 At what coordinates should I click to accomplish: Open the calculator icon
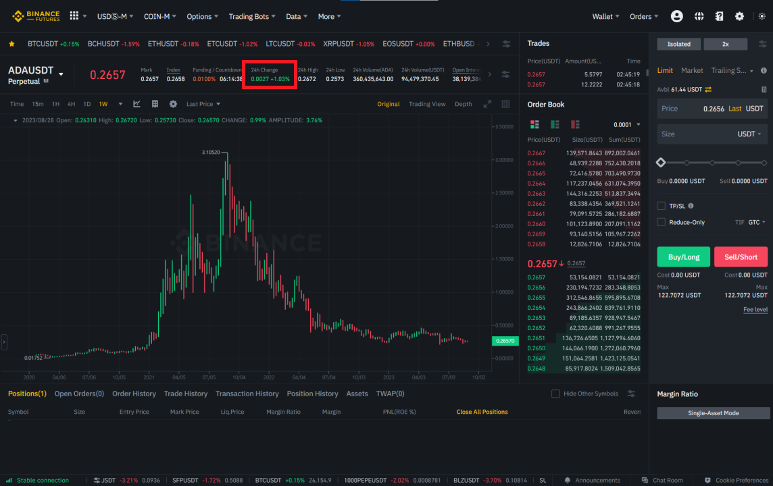(764, 89)
